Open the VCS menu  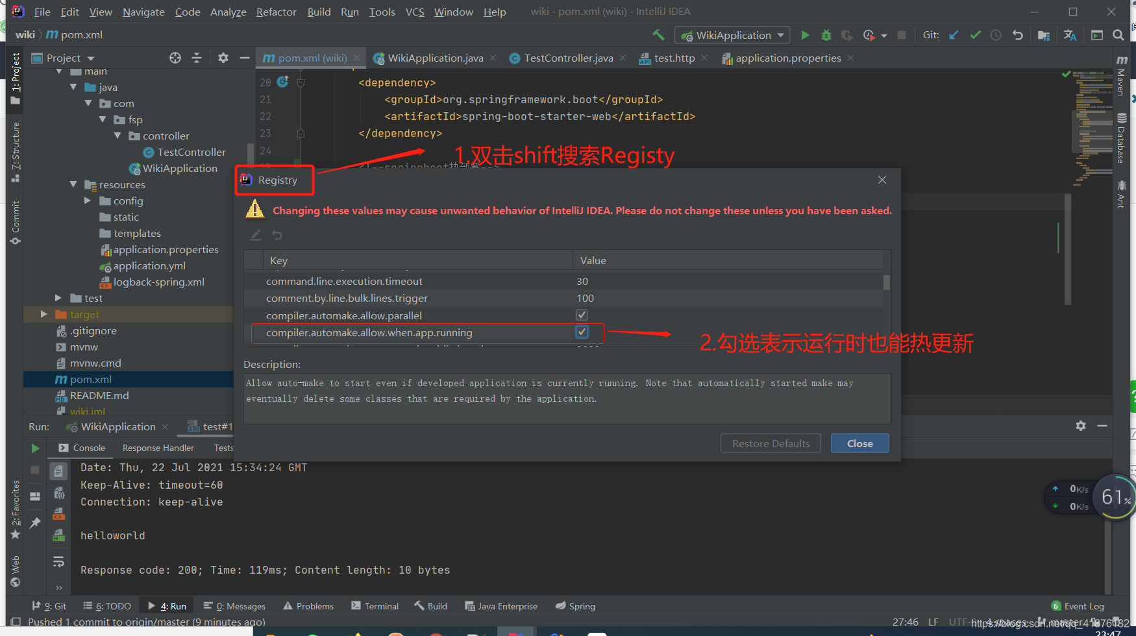click(x=415, y=12)
